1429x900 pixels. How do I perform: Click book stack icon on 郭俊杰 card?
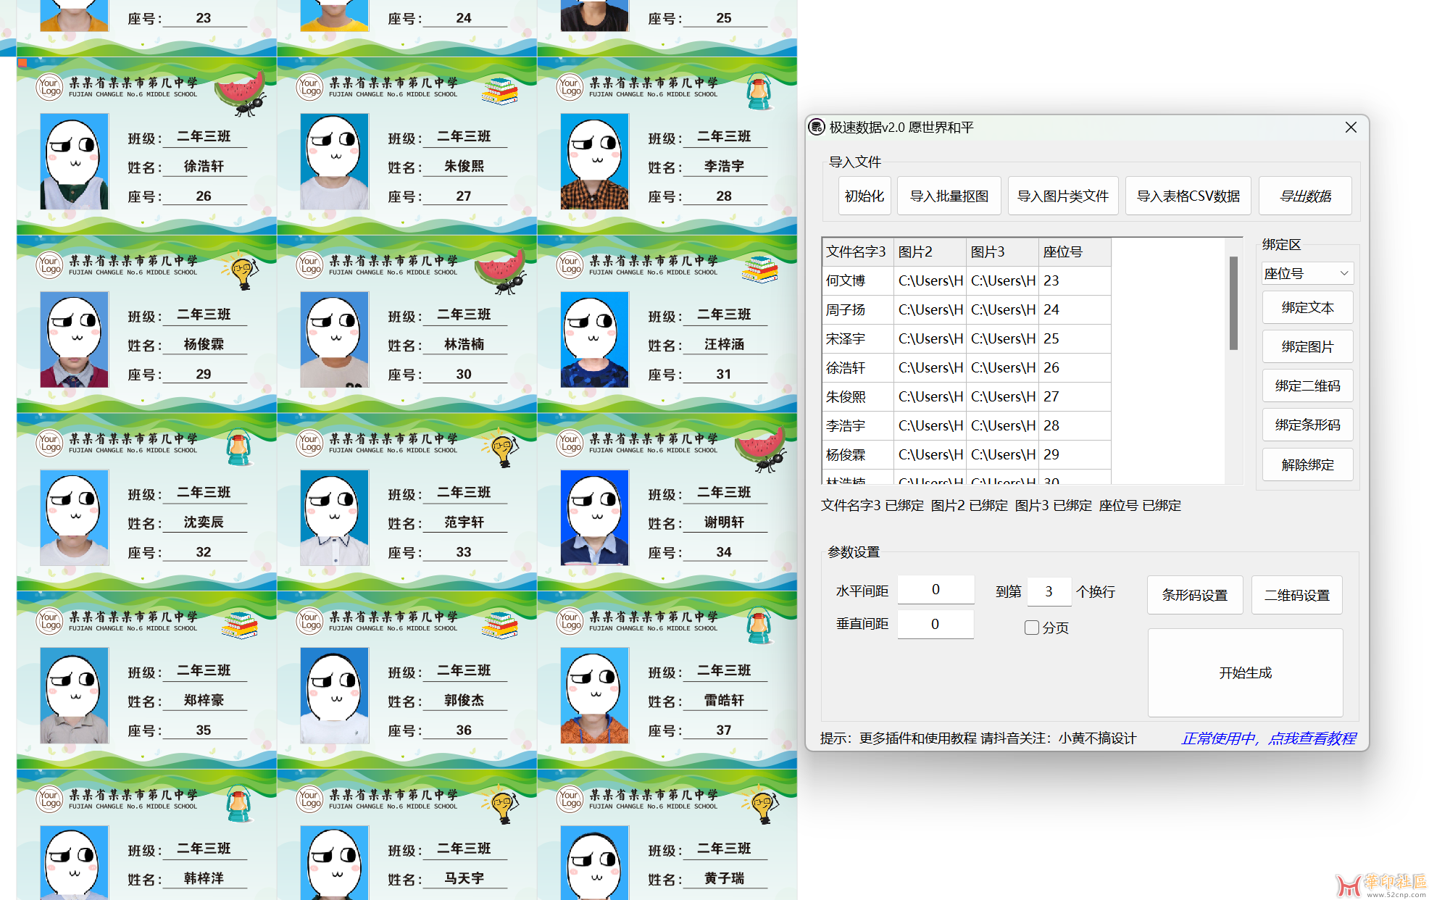pos(500,625)
